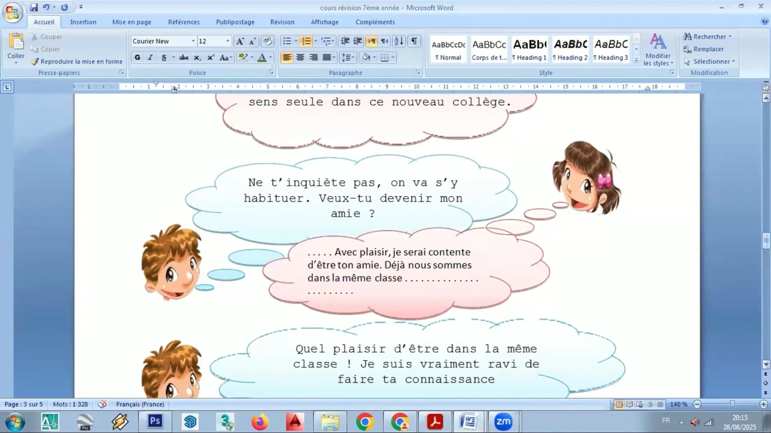Apply the Heading 1 style
This screenshot has height=433, width=771.
[x=529, y=49]
